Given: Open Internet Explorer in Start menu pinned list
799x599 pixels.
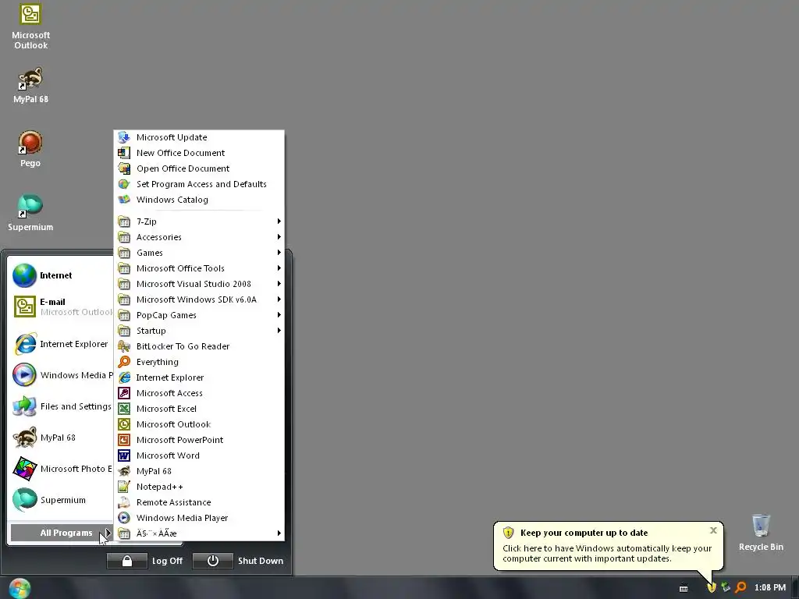Looking at the screenshot, I should pyautogui.click(x=61, y=344).
